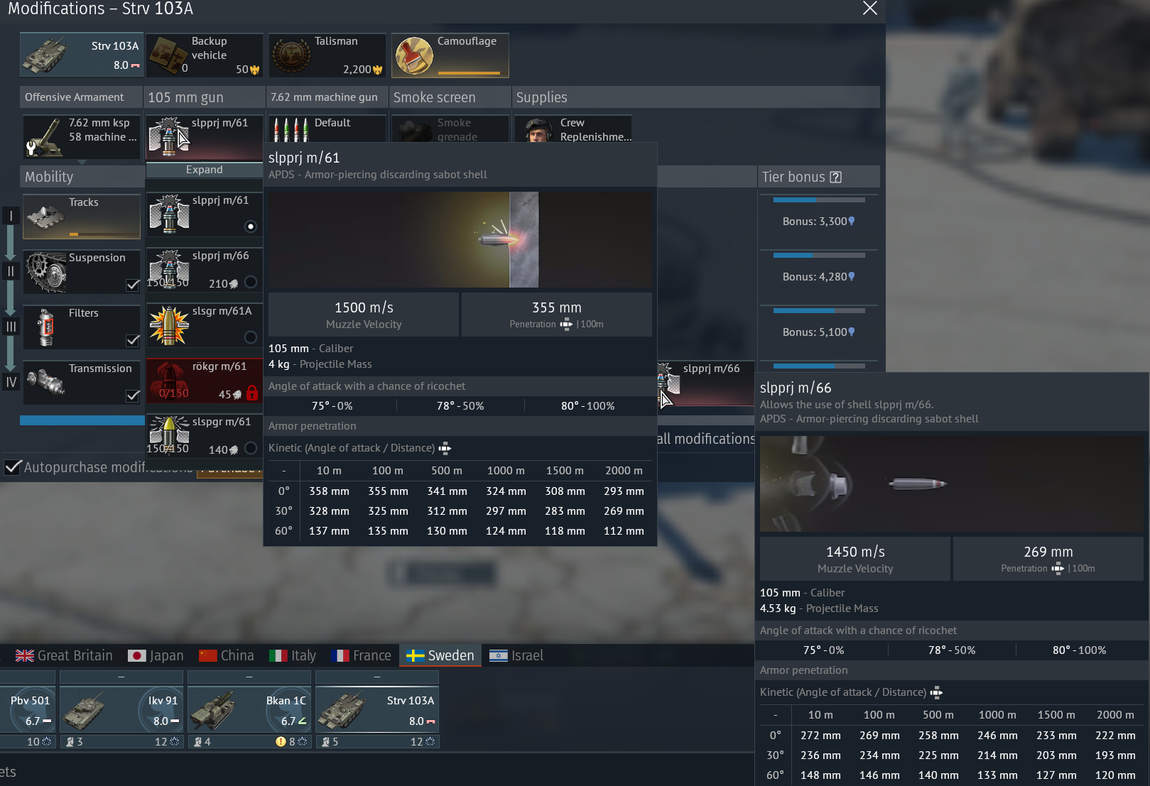Click the crew level star under Bkan 1C

pos(303,742)
